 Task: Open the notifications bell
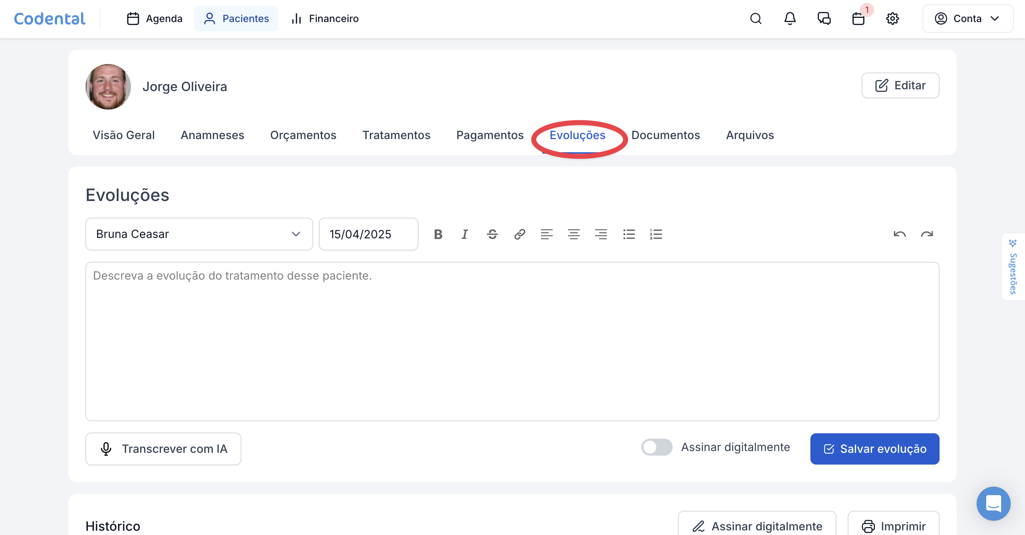point(790,19)
